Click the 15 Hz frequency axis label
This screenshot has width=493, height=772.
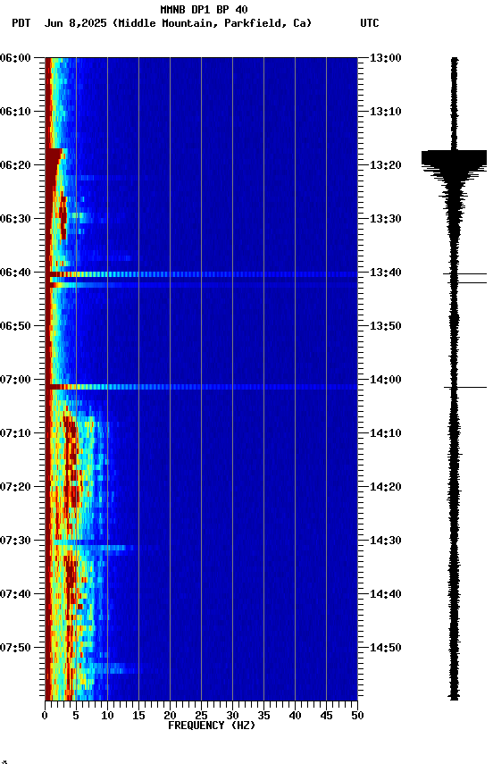tap(138, 716)
